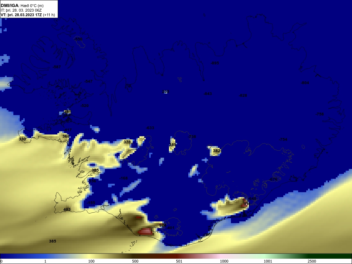Click the 378 value label
The height and width of the screenshot is (264, 352).
[x=127, y=142]
